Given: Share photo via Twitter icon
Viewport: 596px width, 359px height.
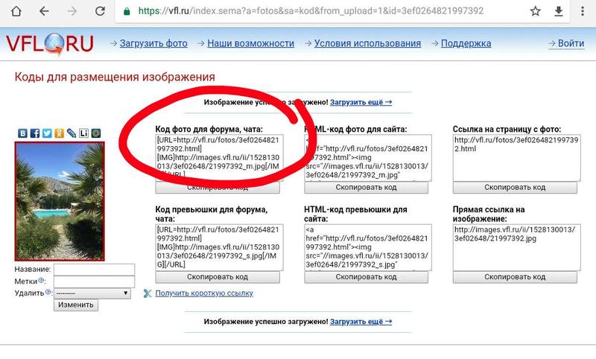Looking at the screenshot, I should 47,134.
